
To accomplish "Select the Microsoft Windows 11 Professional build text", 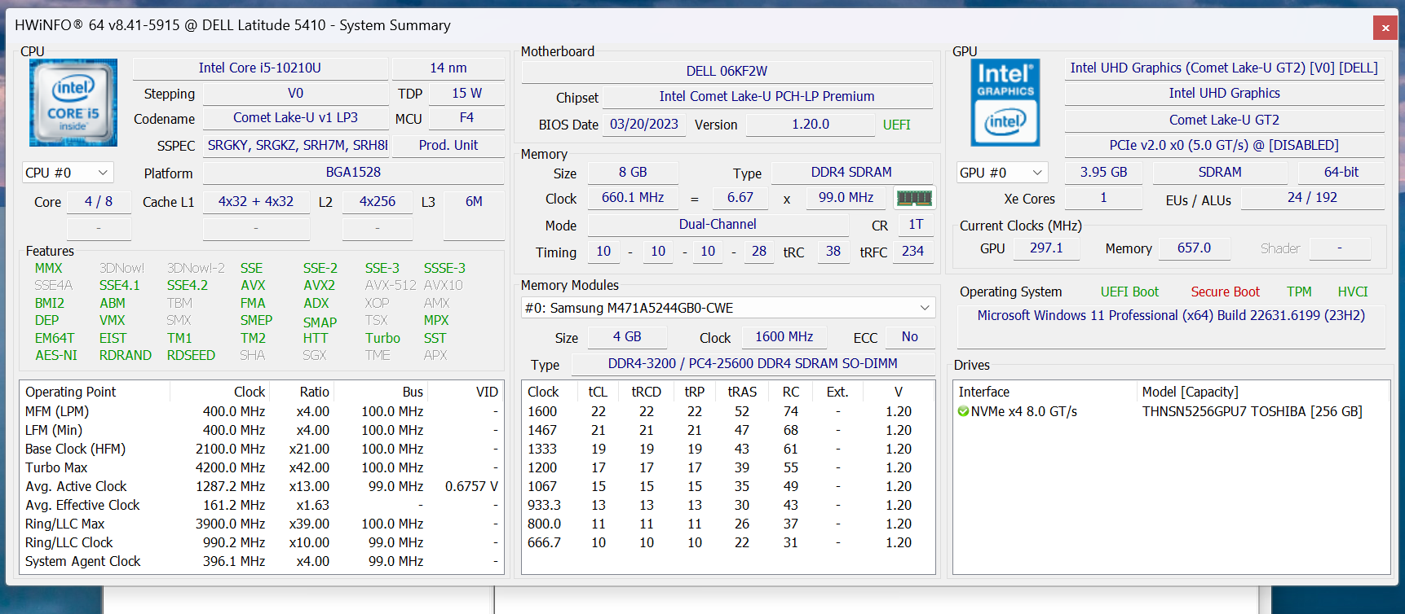I will (1171, 316).
